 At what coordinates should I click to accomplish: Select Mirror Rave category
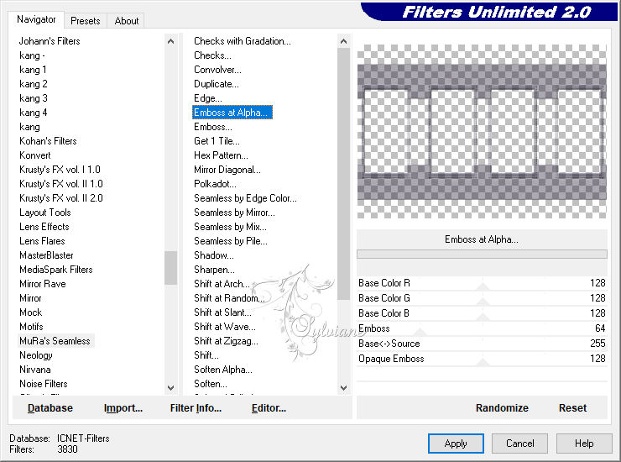(x=42, y=284)
